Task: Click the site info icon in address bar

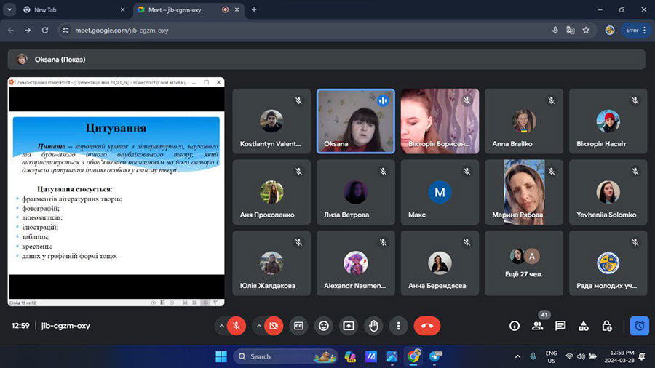Action: tap(65, 30)
